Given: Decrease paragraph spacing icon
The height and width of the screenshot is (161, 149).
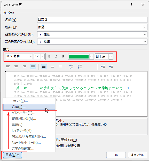Looking at the screenshot, I should click(x=80, y=67).
